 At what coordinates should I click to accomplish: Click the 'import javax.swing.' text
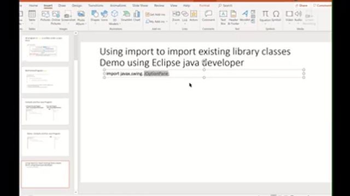125,73
